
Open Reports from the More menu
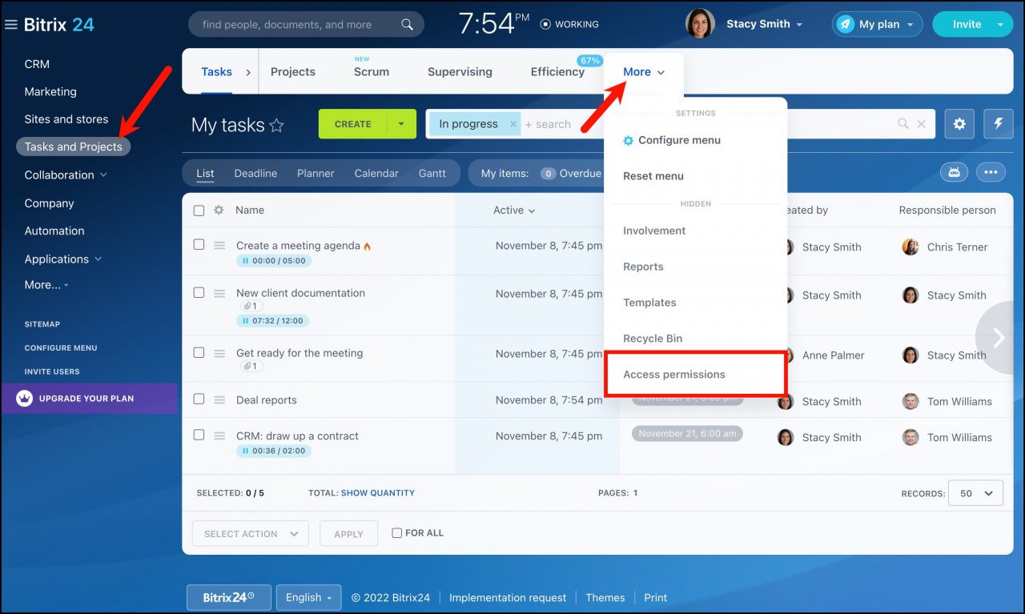(643, 267)
